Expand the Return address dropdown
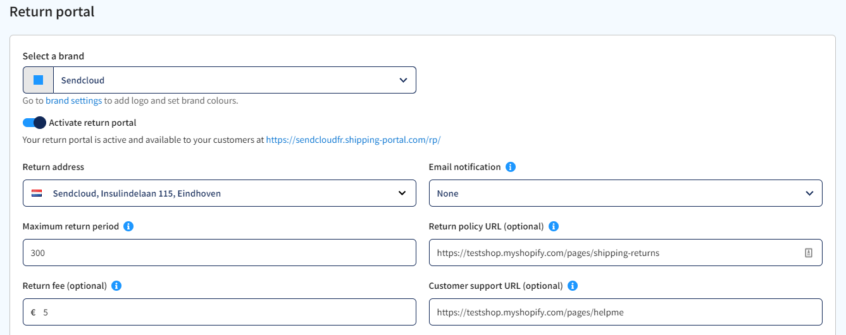The height and width of the screenshot is (335, 846). pyautogui.click(x=220, y=193)
